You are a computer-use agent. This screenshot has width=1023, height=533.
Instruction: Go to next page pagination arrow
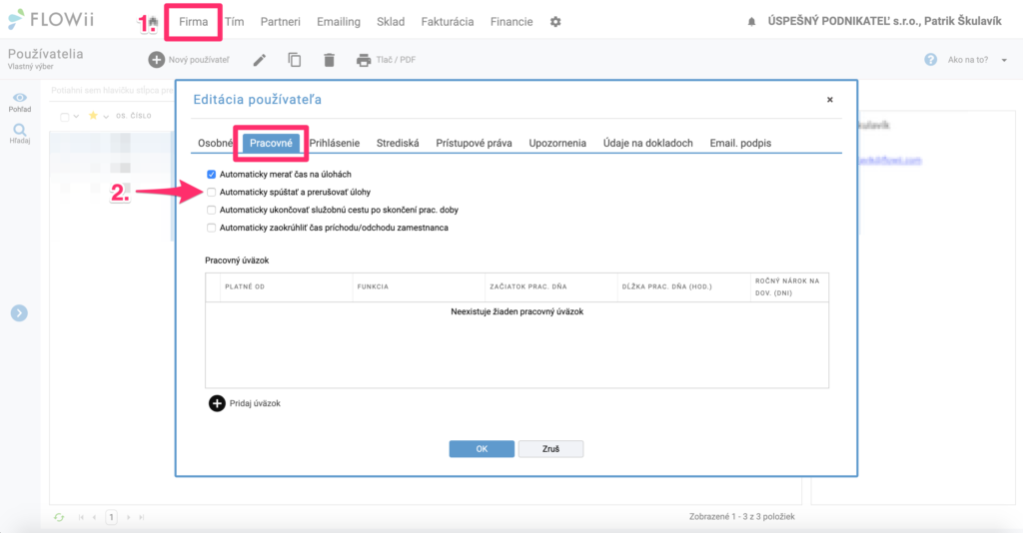(x=129, y=517)
